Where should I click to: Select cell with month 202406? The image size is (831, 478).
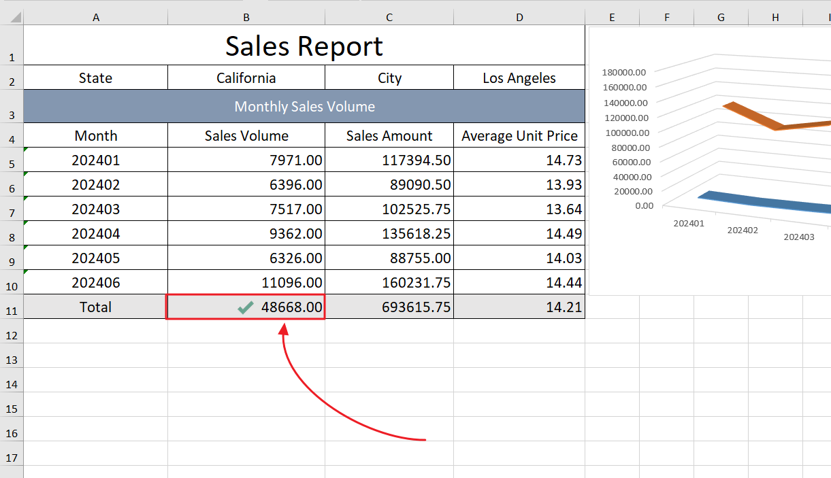click(x=96, y=282)
